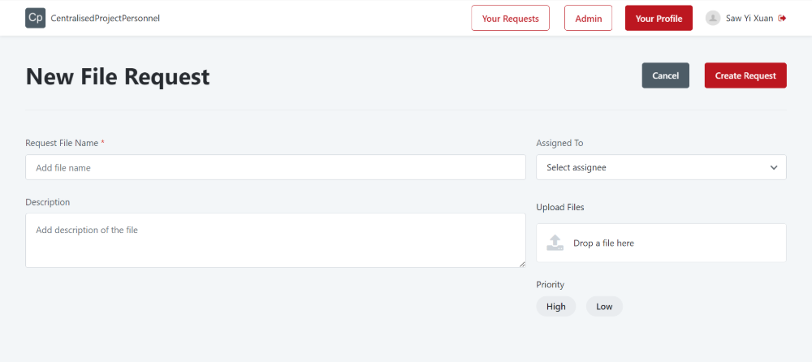
Task: Click the CentralisedProjectPersonnel brand name
Action: (x=105, y=18)
